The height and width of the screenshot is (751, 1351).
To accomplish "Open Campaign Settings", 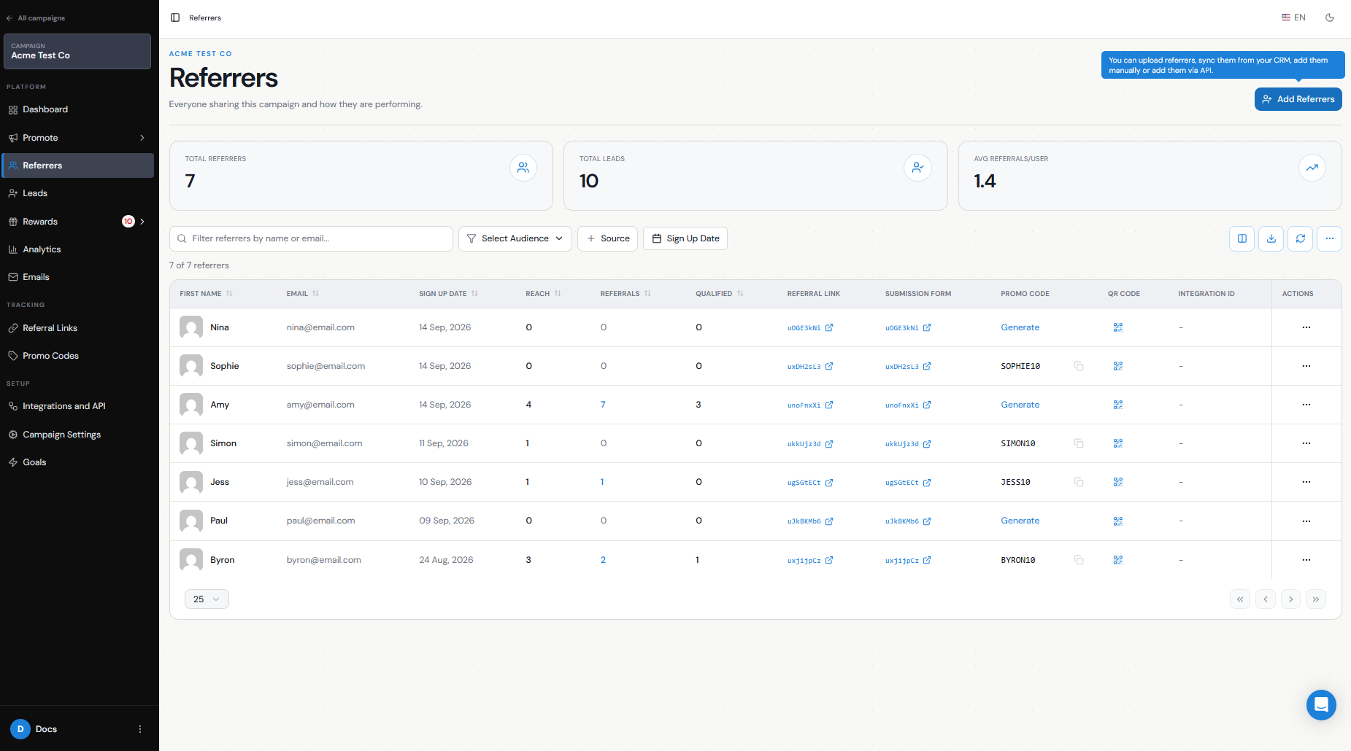I will click(77, 435).
